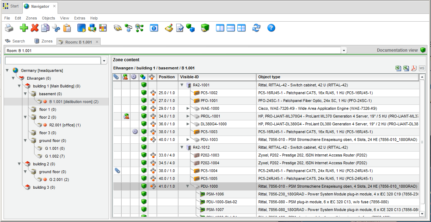
Task: Click the green plus Add icon
Action: (23, 28)
